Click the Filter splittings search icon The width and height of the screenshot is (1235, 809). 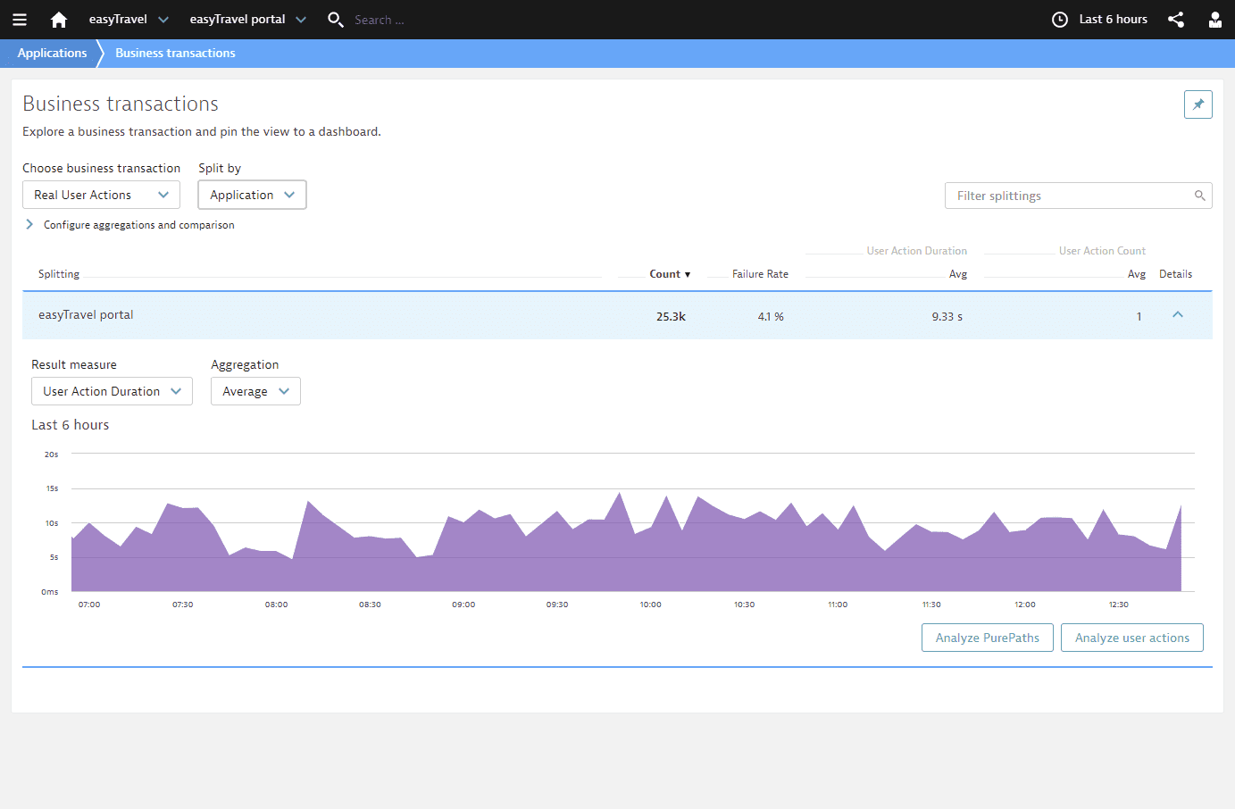1200,196
